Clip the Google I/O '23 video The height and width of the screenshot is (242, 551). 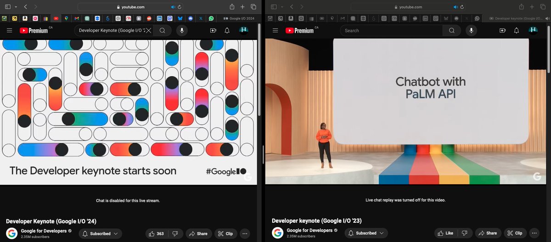pos(515,233)
